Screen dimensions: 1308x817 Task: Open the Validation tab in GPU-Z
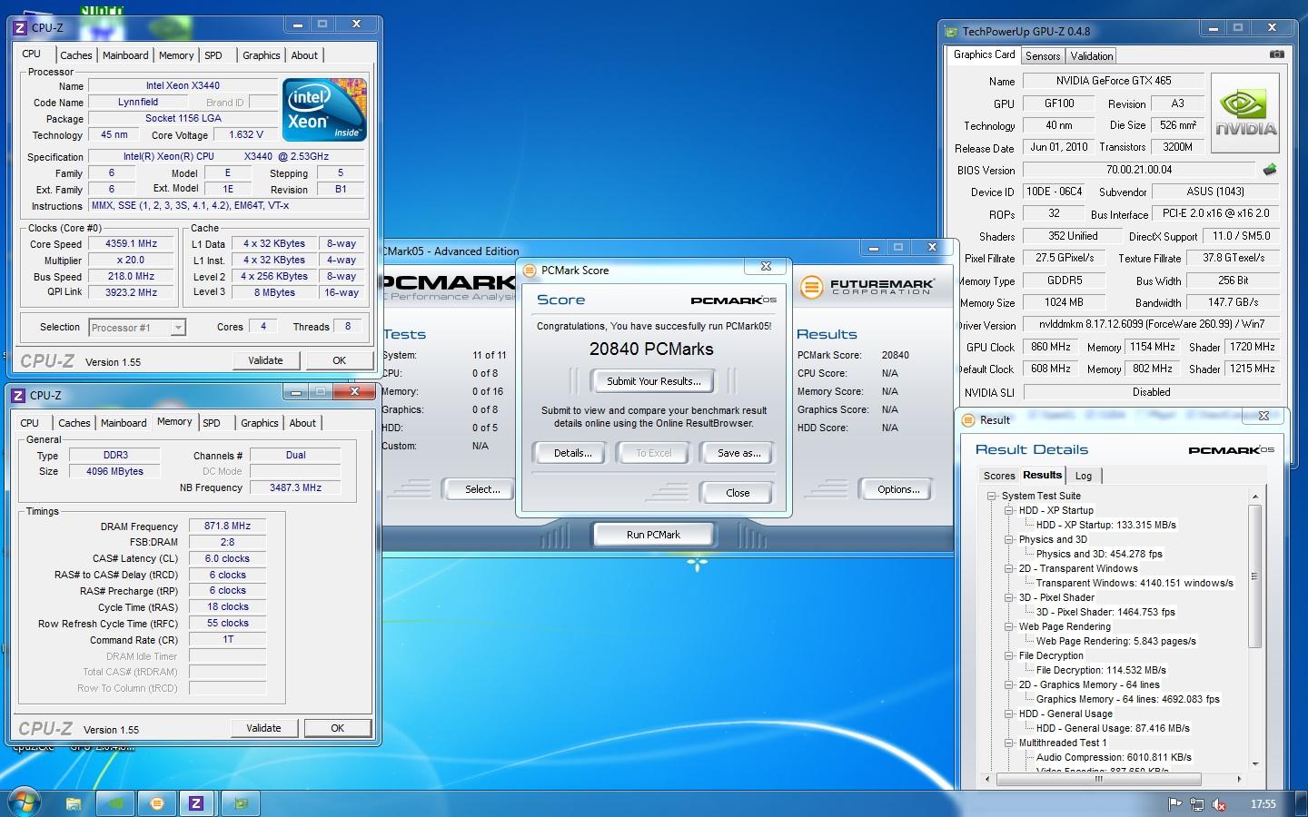click(1092, 56)
